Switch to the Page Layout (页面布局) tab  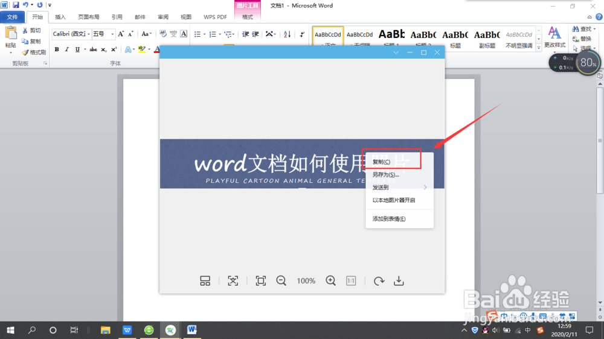[x=89, y=17]
